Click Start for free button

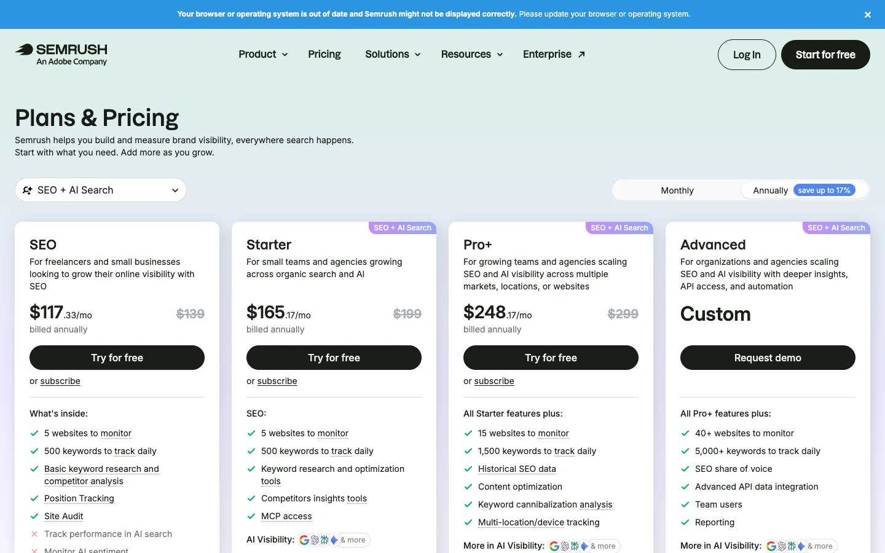[825, 55]
